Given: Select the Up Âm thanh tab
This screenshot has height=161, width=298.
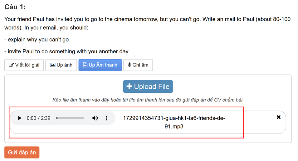Looking at the screenshot, I should 100,65.
